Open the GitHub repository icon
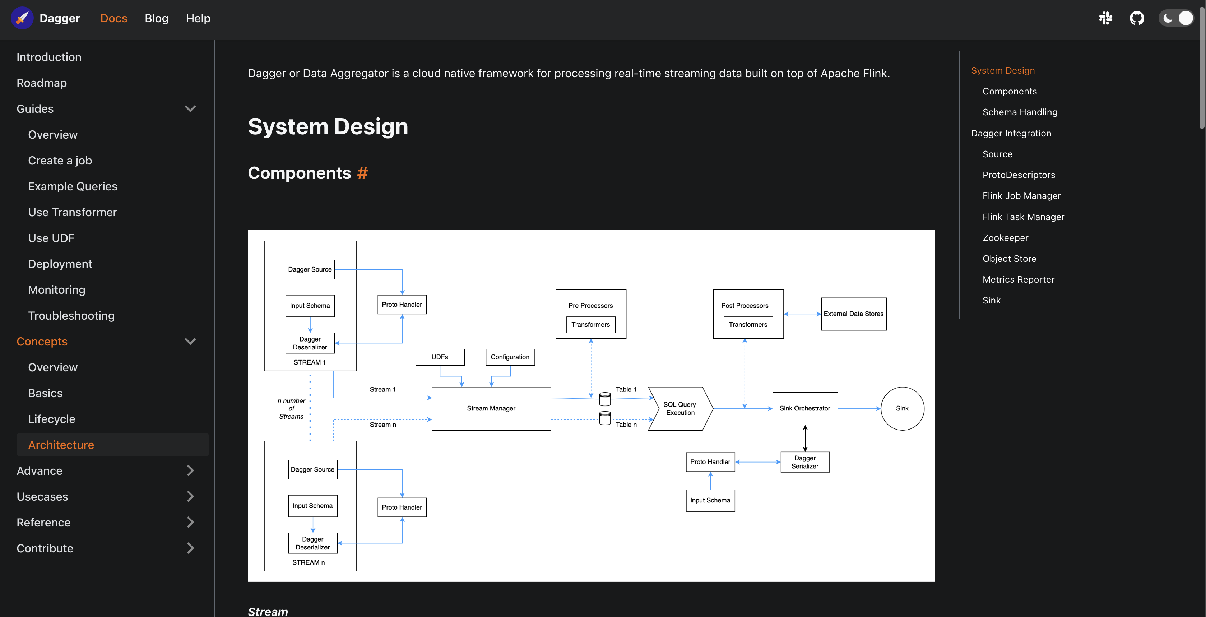1206x617 pixels. coord(1136,18)
